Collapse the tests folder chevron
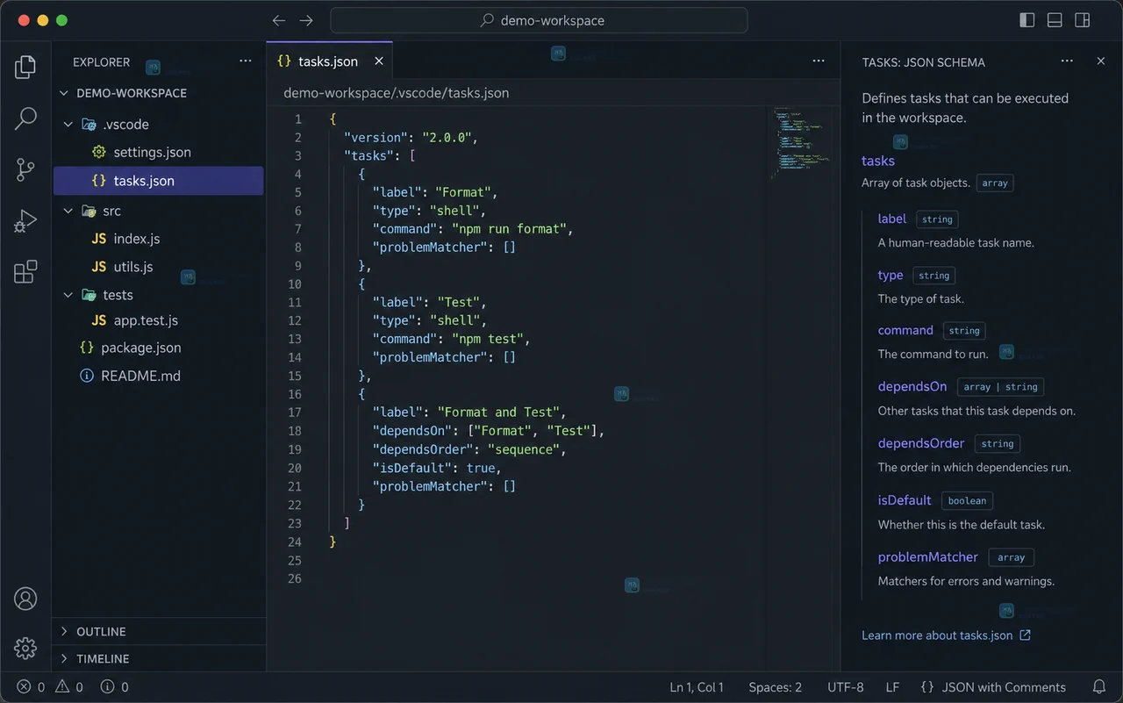This screenshot has height=703, width=1123. 68,295
